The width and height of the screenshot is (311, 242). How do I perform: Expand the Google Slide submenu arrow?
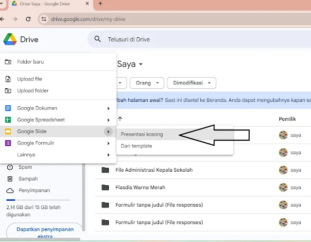[108, 131]
